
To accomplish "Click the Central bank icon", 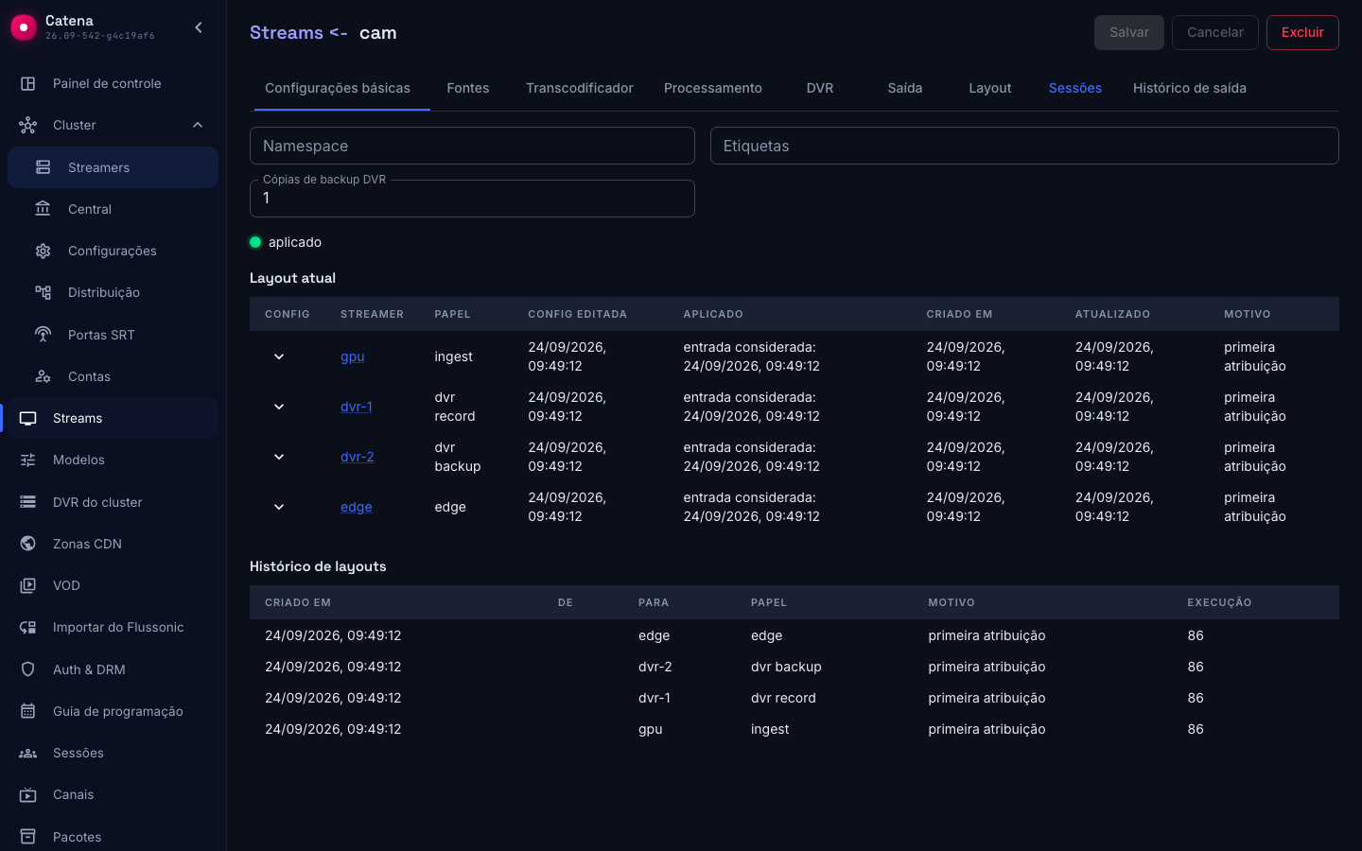I will pos(44,209).
